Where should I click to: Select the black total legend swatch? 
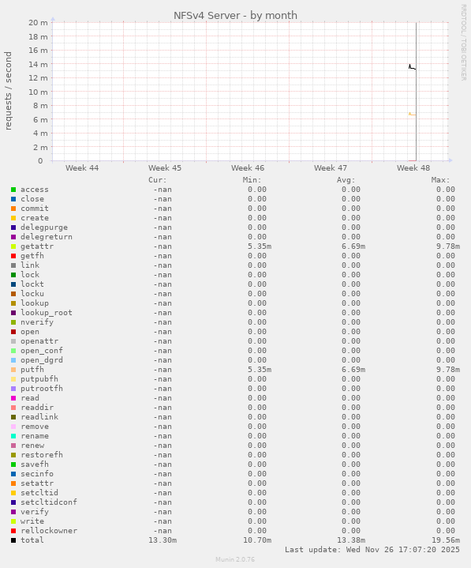click(x=13, y=540)
